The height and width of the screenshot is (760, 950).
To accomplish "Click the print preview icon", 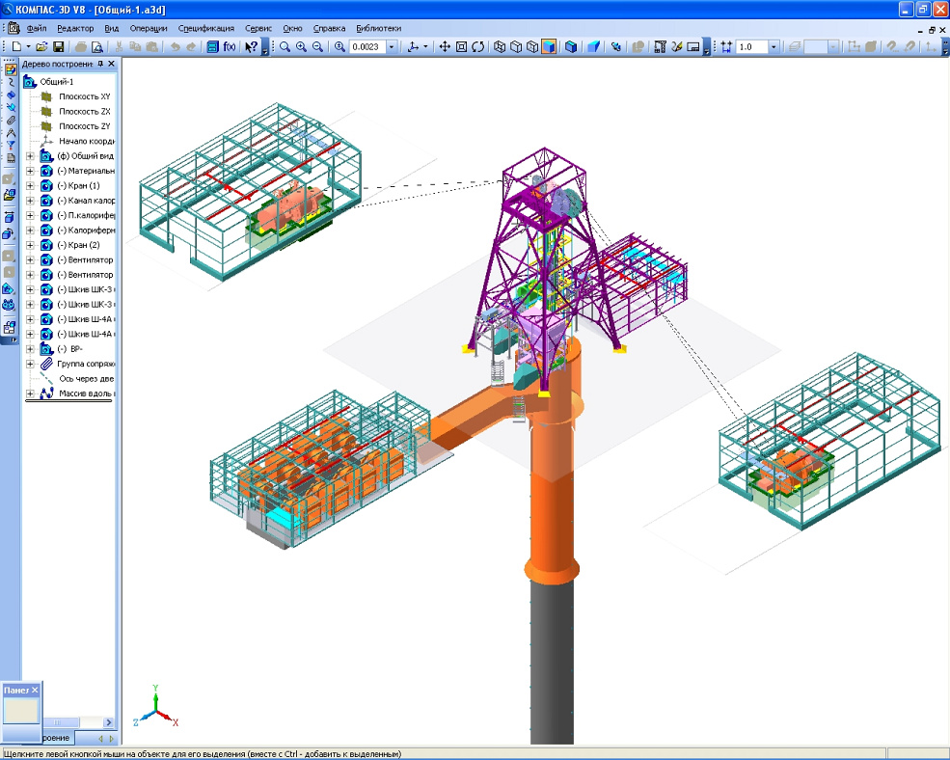I will click(96, 46).
